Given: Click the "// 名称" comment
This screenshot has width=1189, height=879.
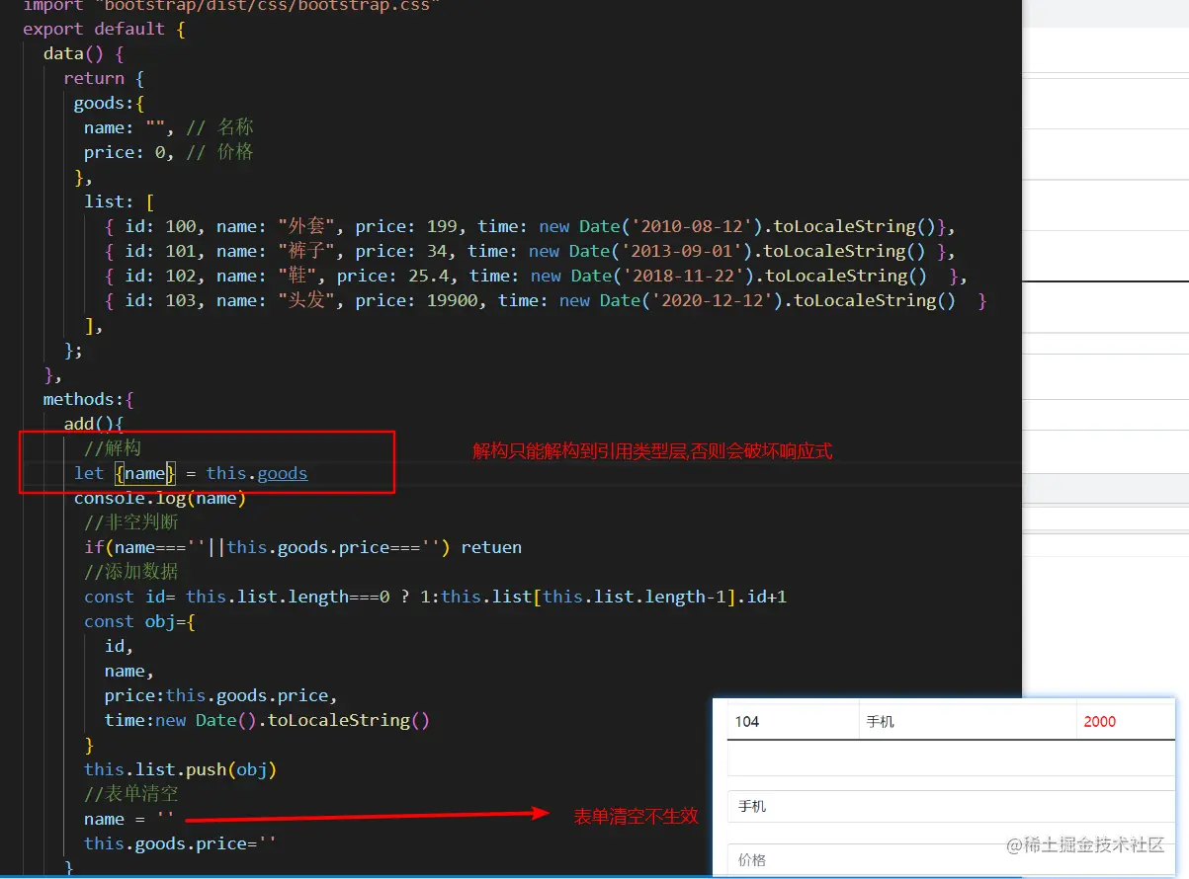Looking at the screenshot, I should (219, 127).
